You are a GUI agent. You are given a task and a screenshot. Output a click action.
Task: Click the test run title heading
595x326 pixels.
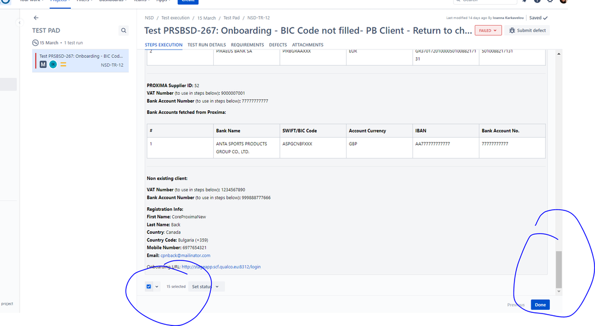tap(308, 30)
